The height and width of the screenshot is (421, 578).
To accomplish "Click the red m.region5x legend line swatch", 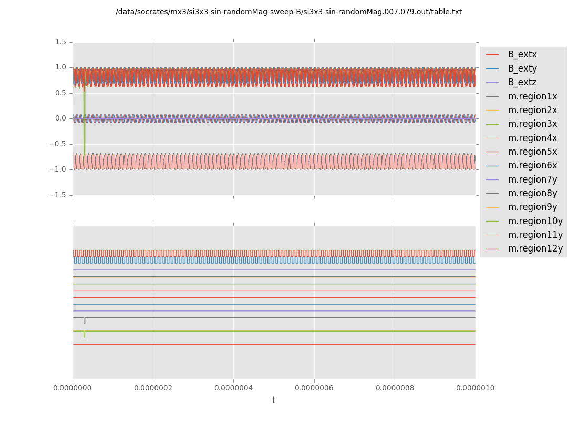I will pos(492,152).
